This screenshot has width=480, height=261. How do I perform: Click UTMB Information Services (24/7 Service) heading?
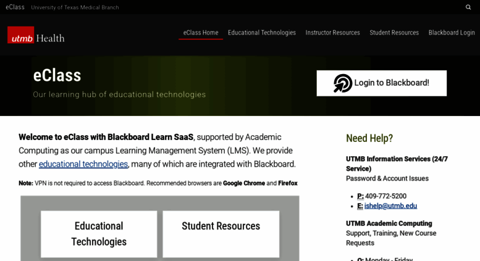[x=397, y=164]
